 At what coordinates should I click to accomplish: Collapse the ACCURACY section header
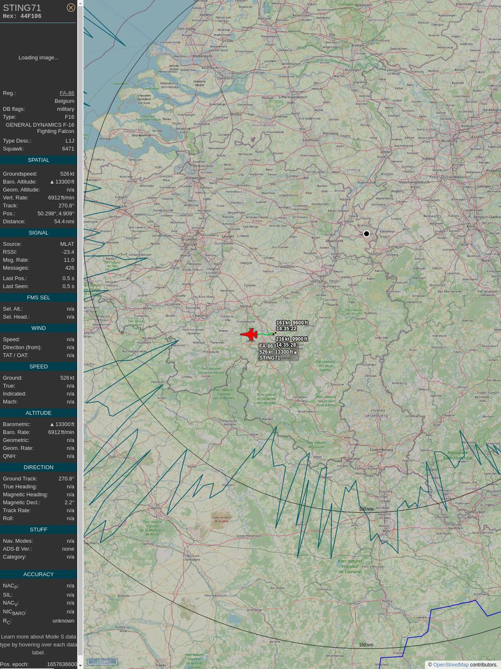pos(37,574)
